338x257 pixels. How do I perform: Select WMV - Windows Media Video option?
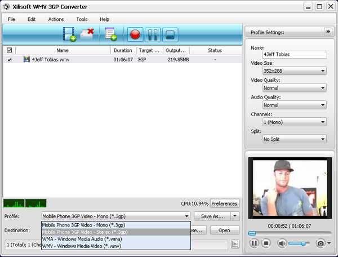[116, 246]
